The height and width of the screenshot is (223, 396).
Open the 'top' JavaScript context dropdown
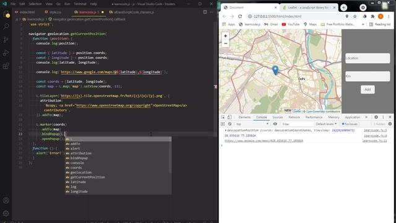[x=252, y=124]
